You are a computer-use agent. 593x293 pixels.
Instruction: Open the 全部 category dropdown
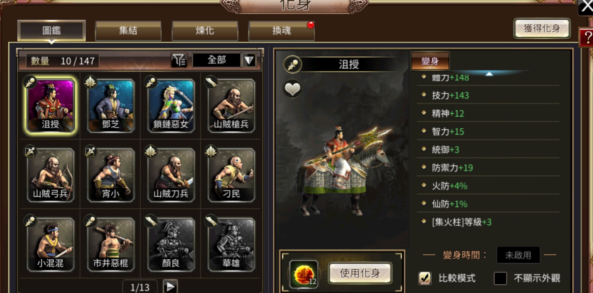click(217, 60)
